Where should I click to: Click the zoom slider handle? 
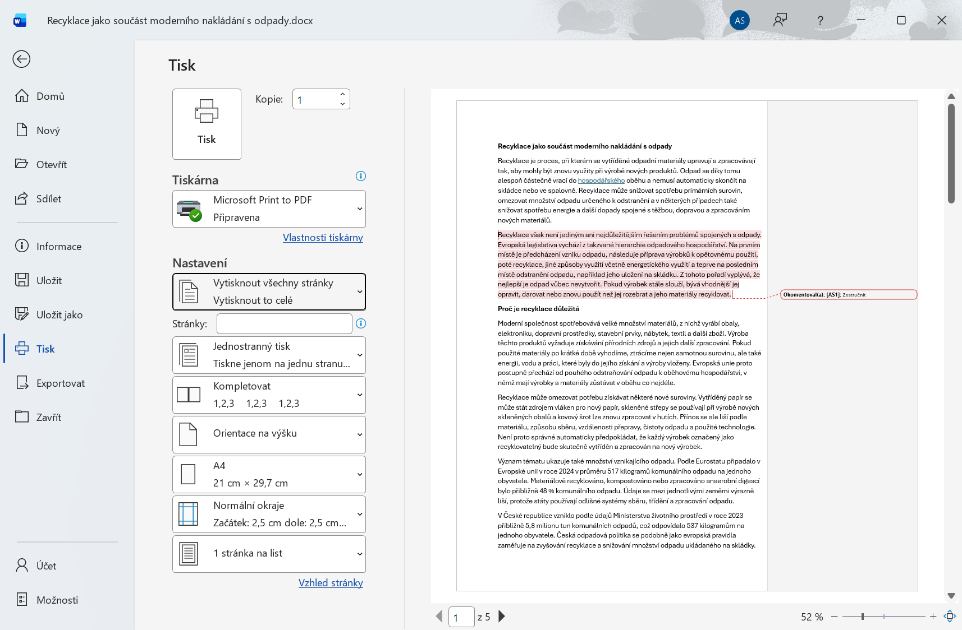863,616
